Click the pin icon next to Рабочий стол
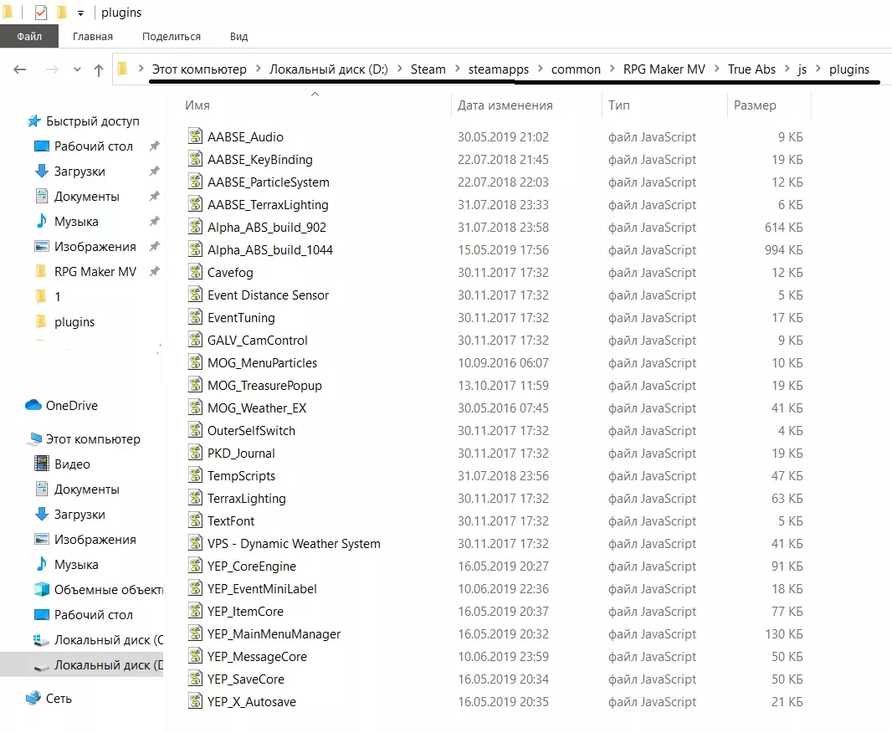The height and width of the screenshot is (733, 892). (154, 146)
